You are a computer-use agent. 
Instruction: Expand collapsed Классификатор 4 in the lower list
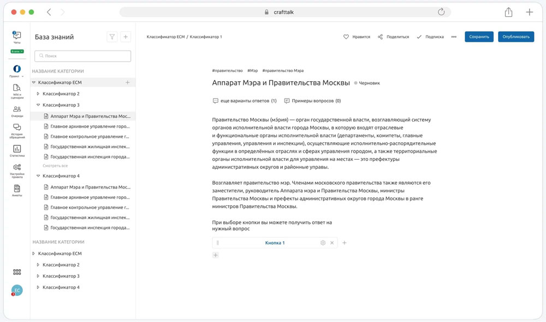tap(38, 287)
